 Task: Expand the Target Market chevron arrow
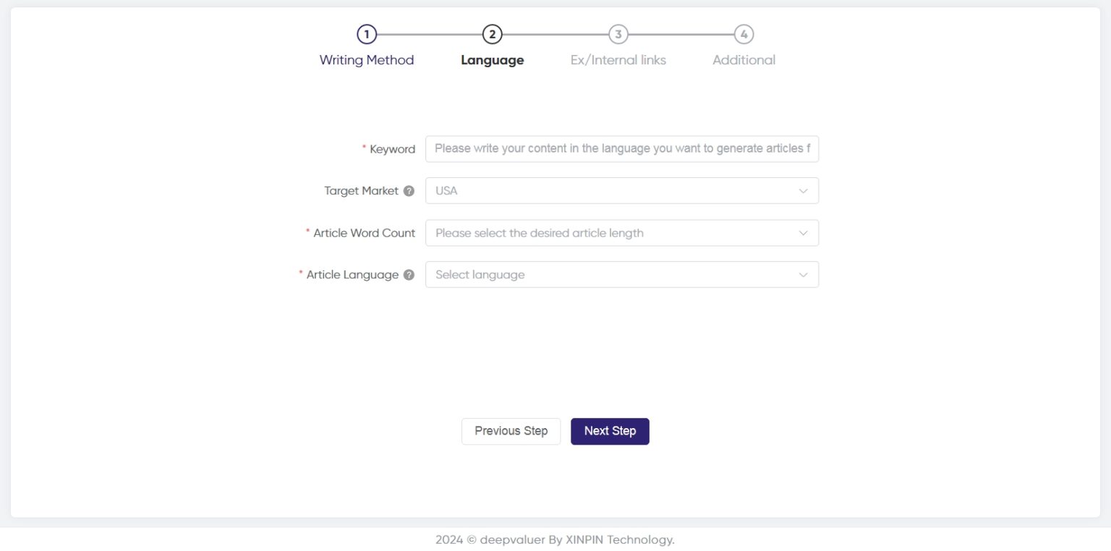click(x=803, y=191)
